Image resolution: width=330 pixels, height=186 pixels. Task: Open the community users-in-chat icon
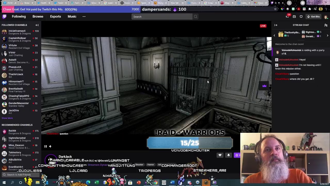326,25
